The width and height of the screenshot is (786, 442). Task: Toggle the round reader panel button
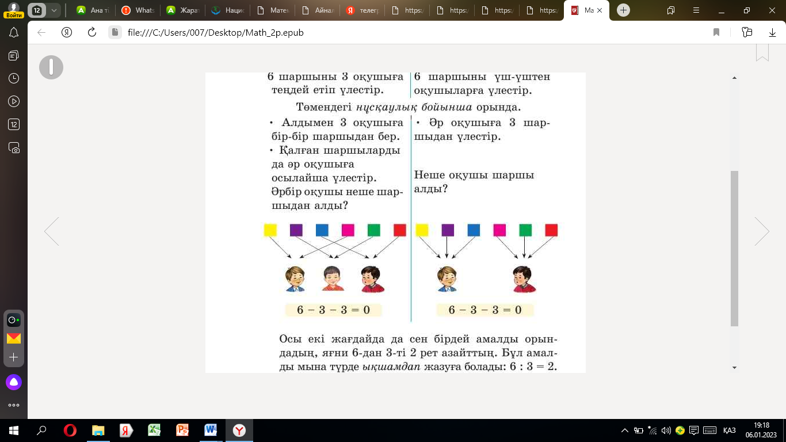tap(51, 67)
